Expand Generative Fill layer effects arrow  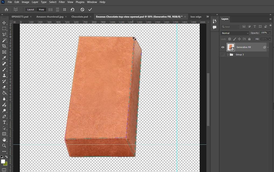pyautogui.click(x=268, y=47)
